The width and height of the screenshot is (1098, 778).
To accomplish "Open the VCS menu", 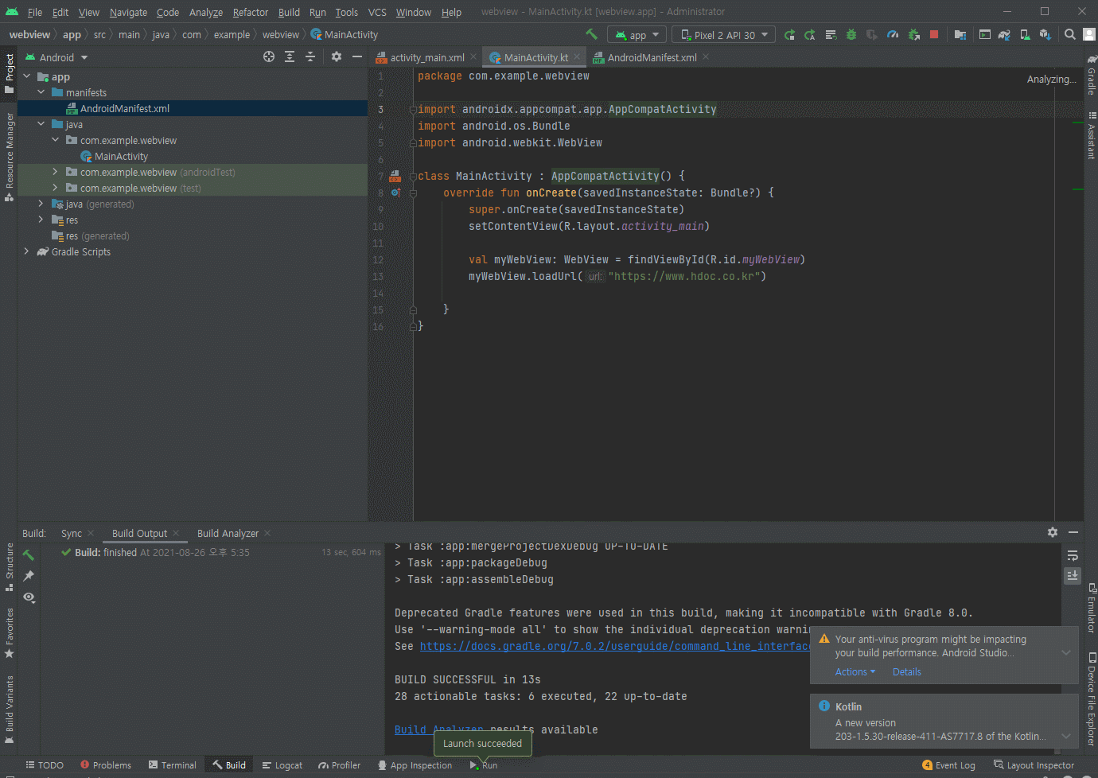I will 377,12.
